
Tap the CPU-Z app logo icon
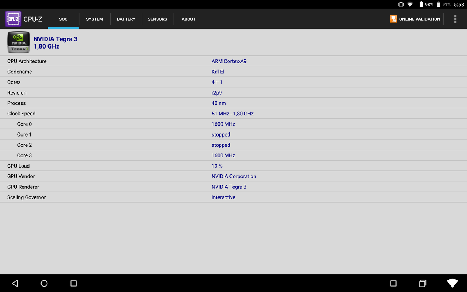pos(13,19)
